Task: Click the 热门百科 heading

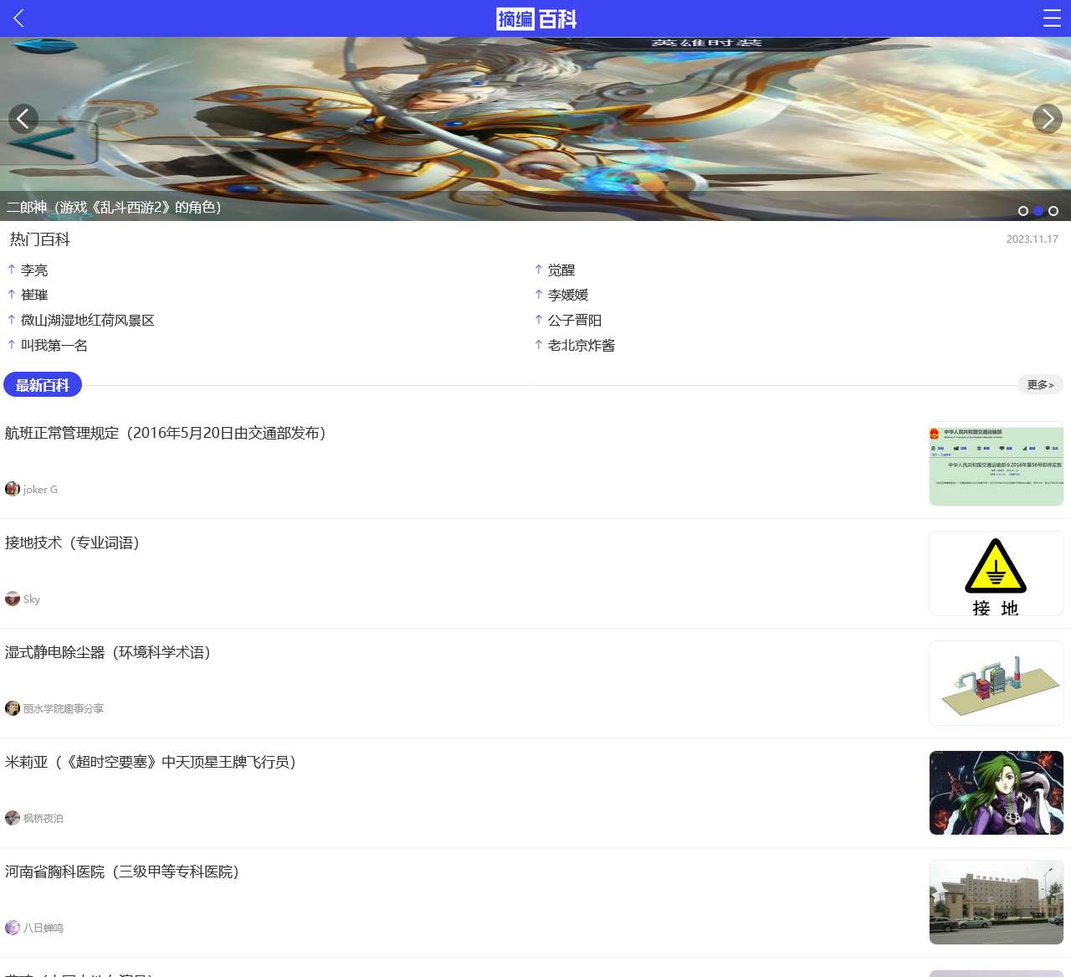Action: coord(40,239)
